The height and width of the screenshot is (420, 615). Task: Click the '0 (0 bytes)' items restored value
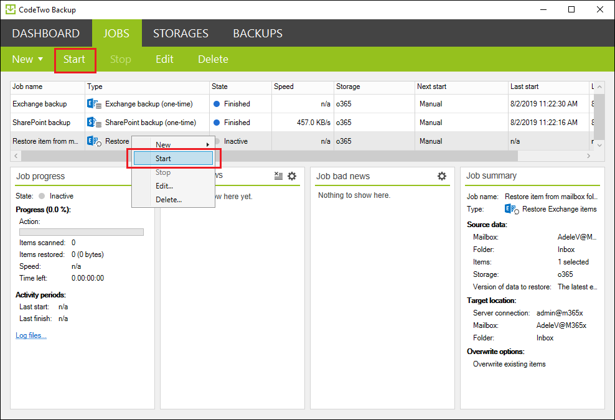[88, 254]
